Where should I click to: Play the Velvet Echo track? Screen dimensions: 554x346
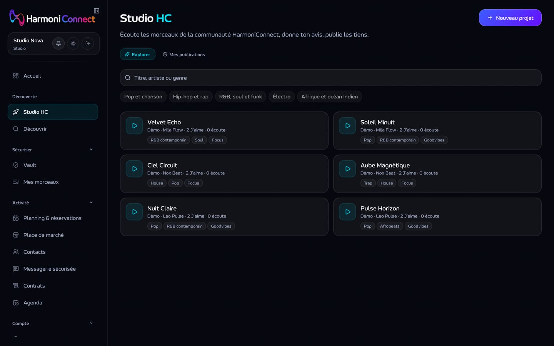[x=134, y=126]
